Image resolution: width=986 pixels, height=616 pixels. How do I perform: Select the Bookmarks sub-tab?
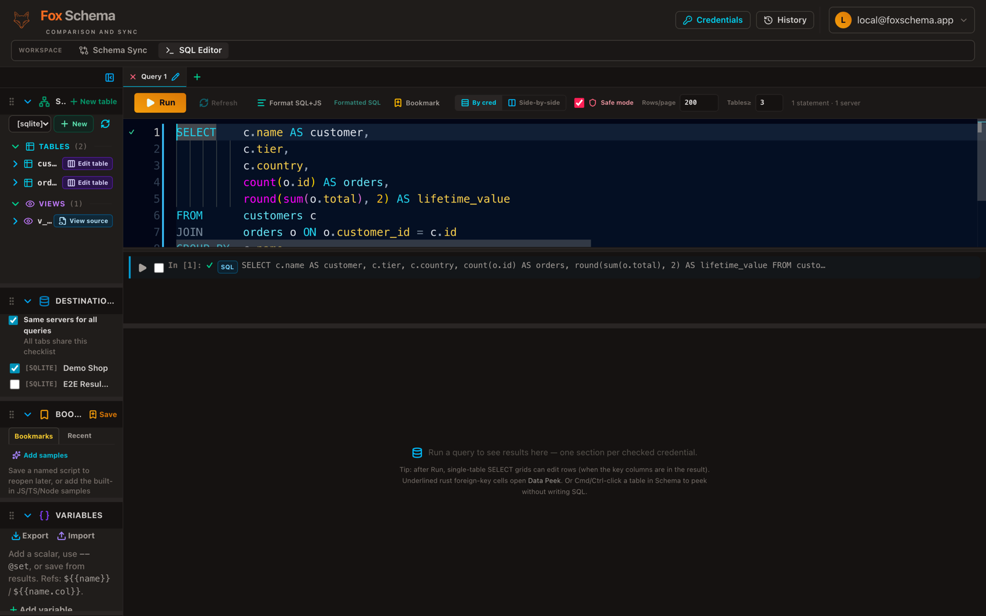34,436
